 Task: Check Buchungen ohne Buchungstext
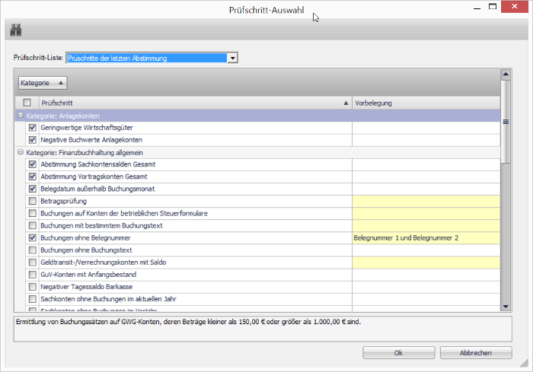pyautogui.click(x=32, y=250)
